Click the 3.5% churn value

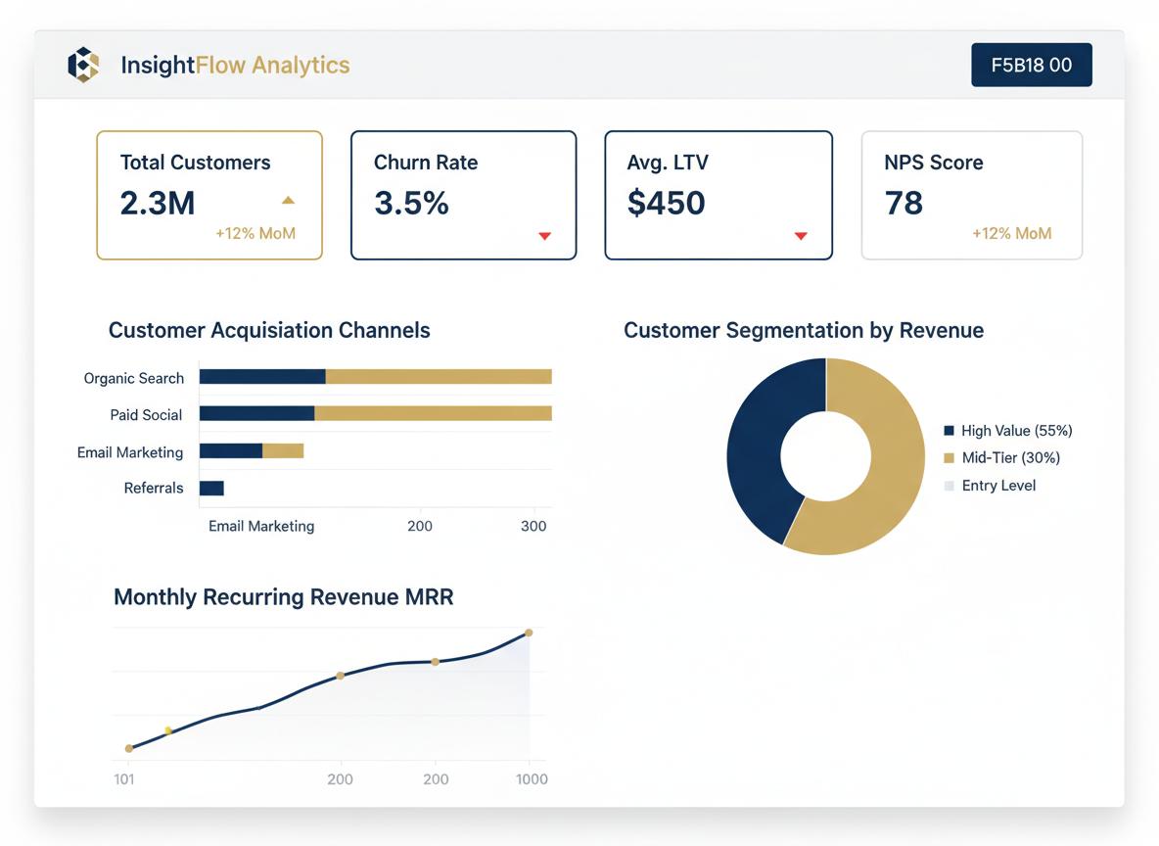click(x=412, y=204)
